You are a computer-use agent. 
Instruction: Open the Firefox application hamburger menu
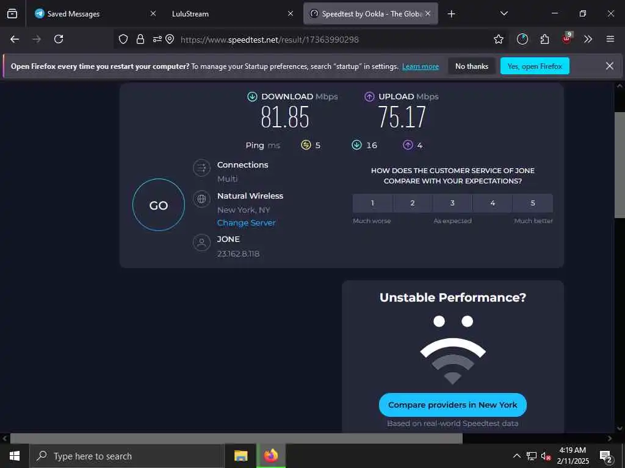coord(610,39)
